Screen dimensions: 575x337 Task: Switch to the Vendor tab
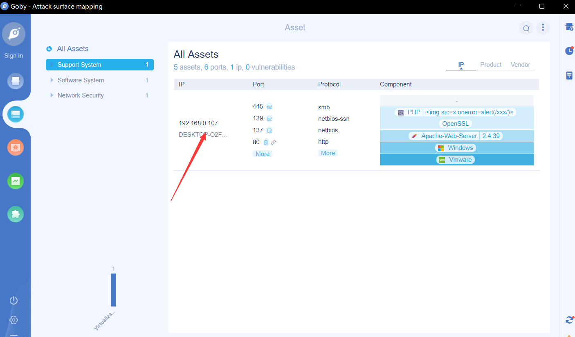coord(520,65)
